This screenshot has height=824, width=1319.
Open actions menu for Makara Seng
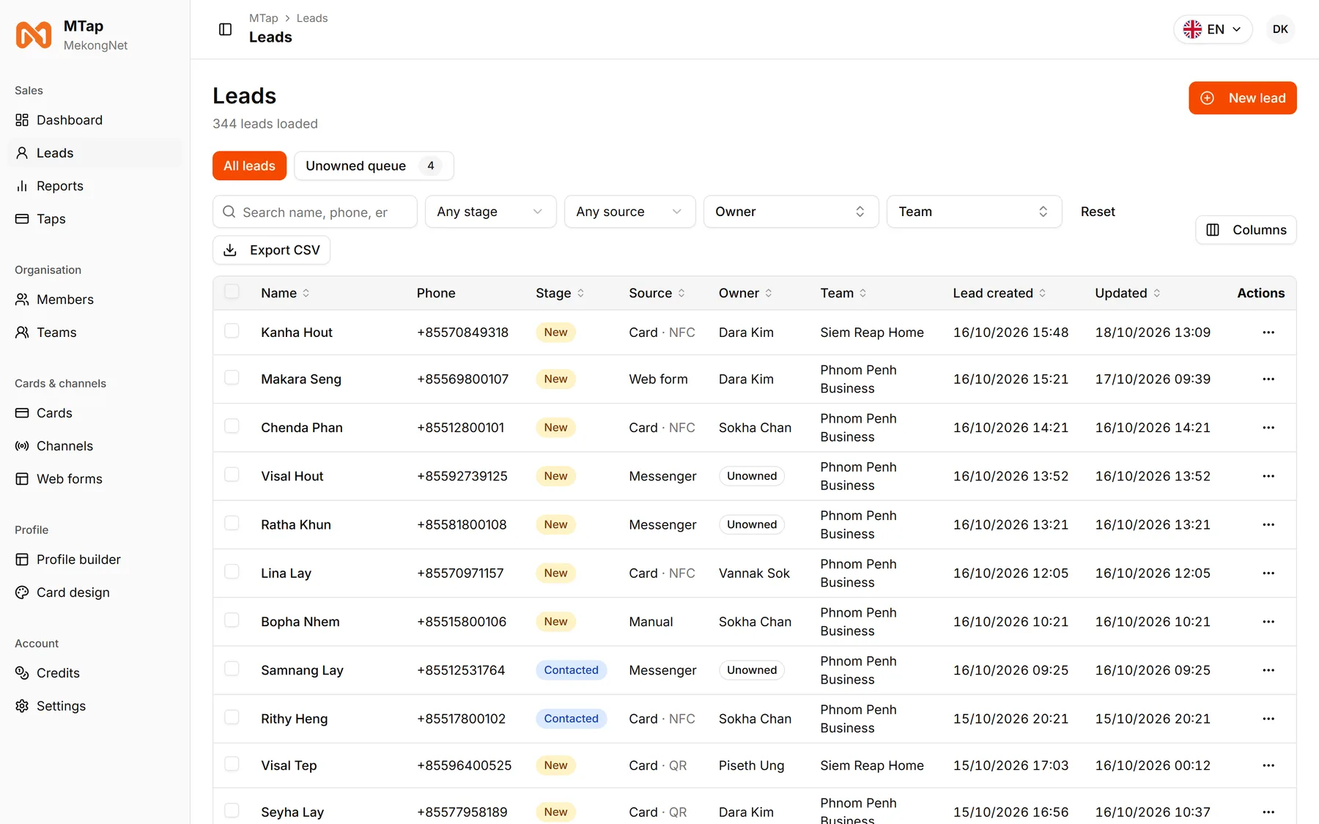[1268, 379]
